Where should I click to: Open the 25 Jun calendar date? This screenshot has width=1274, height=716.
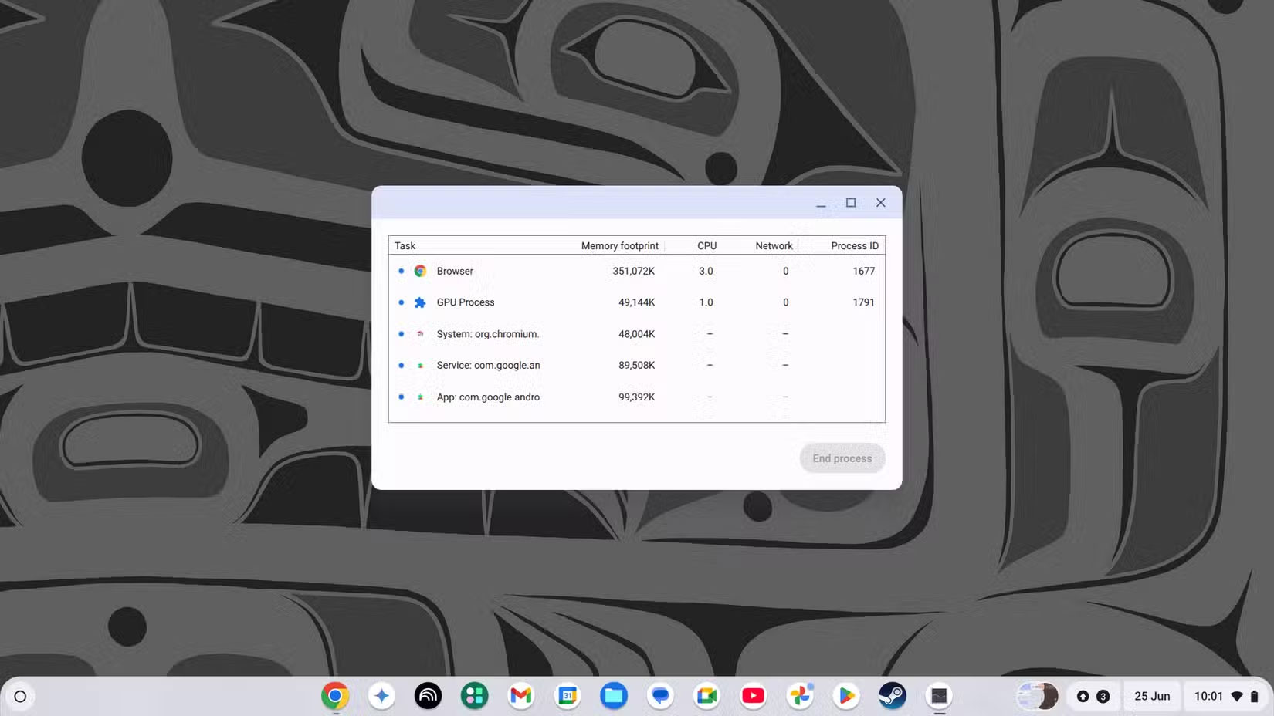[1151, 696]
